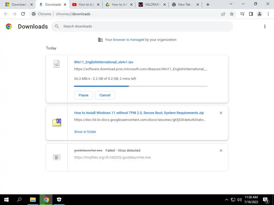The image size is (274, 205).
Task: Click Show in folder for zip file
Action: (x=85, y=132)
